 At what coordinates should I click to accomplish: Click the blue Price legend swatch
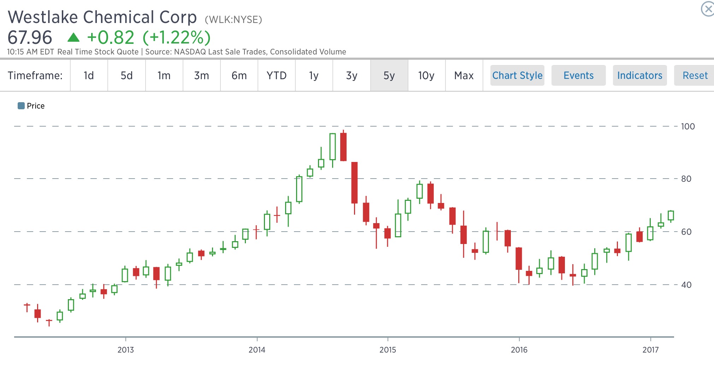pyautogui.click(x=21, y=106)
